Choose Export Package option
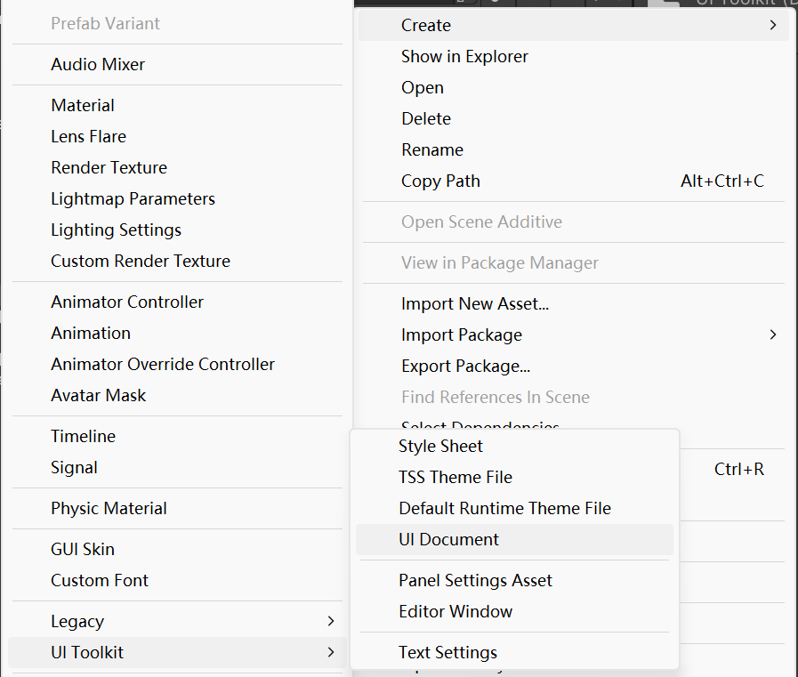 pos(465,366)
